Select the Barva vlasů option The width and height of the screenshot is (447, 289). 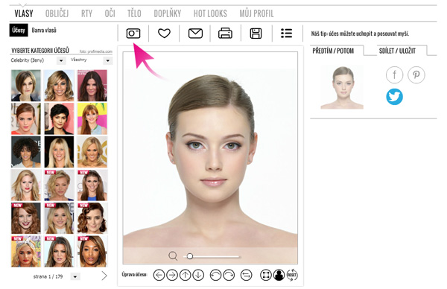pyautogui.click(x=44, y=31)
